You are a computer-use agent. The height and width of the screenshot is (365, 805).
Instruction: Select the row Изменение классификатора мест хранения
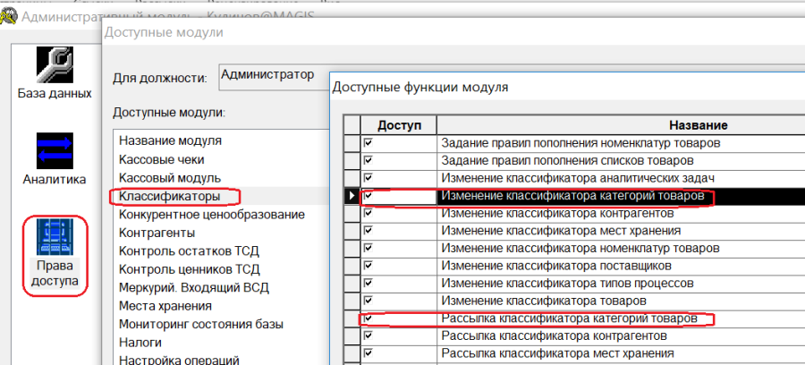click(x=561, y=231)
